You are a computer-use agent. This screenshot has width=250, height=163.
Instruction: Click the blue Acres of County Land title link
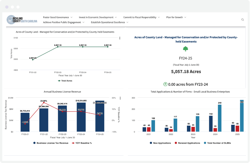(186, 39)
